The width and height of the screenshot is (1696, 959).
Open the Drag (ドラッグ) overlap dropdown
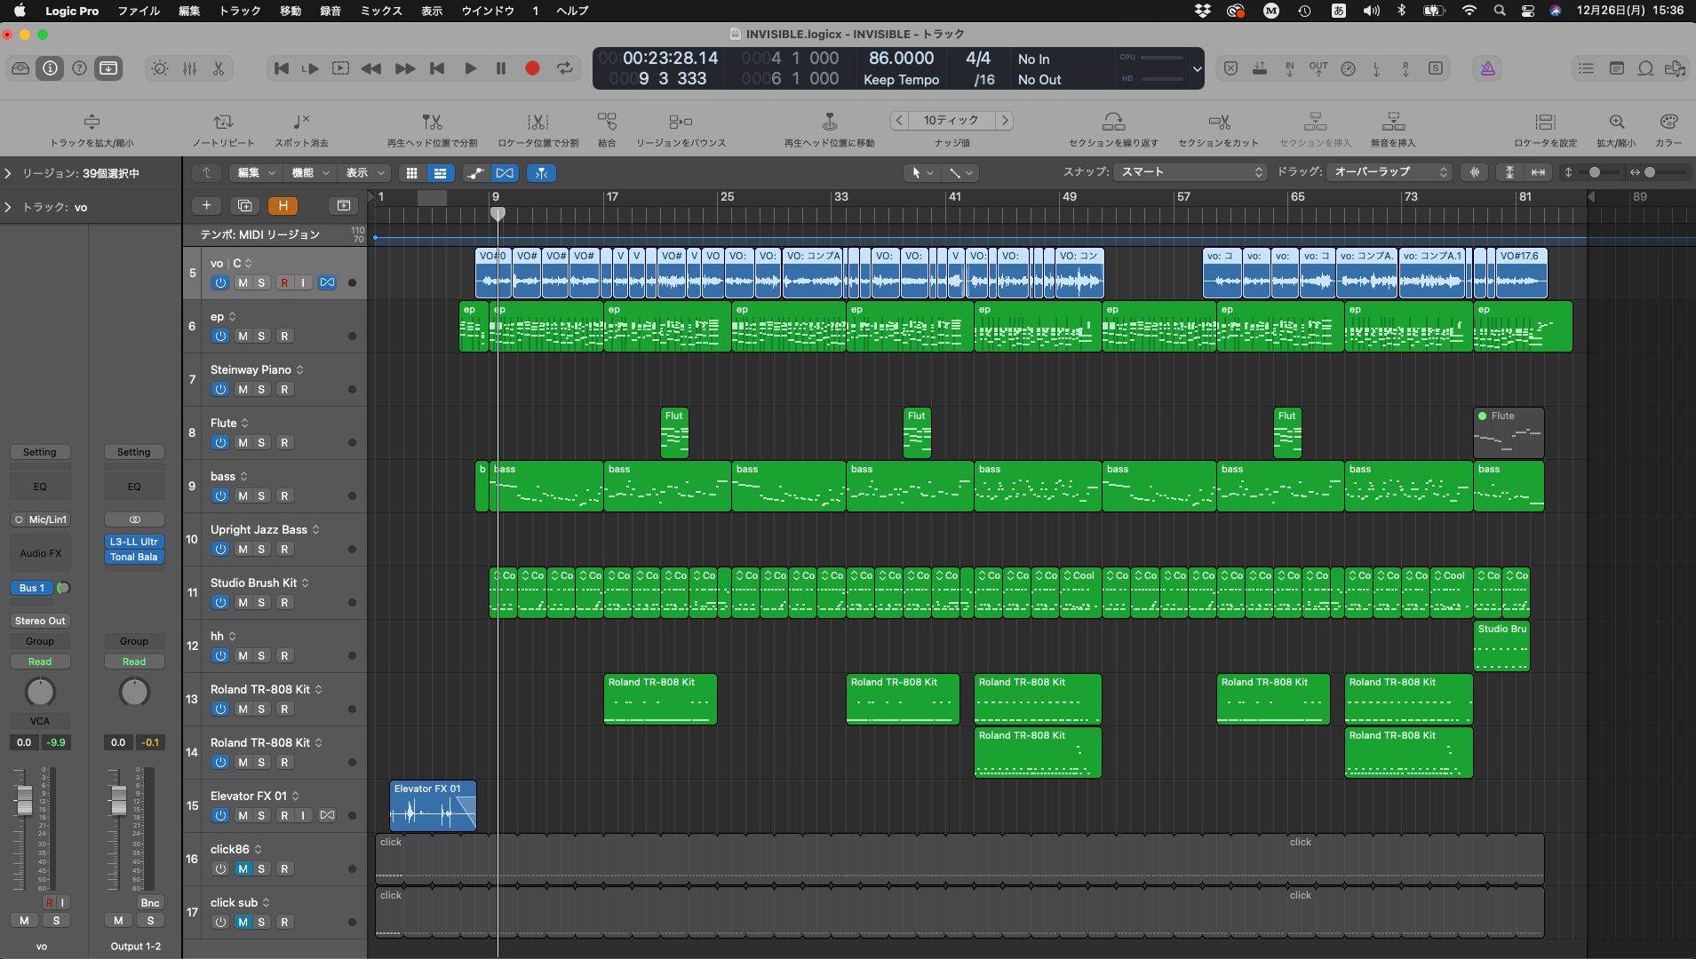tap(1389, 172)
